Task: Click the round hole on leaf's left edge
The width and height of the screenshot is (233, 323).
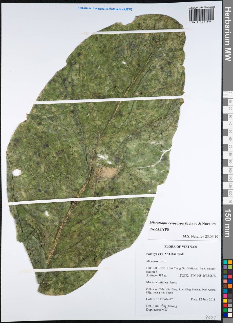Action: pyautogui.click(x=17, y=173)
